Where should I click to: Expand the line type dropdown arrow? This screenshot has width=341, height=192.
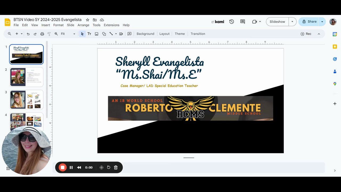tap(116, 34)
